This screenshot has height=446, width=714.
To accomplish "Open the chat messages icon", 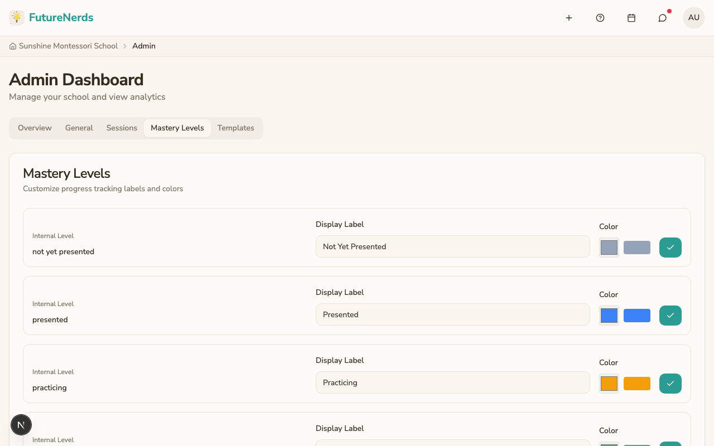I will [663, 18].
